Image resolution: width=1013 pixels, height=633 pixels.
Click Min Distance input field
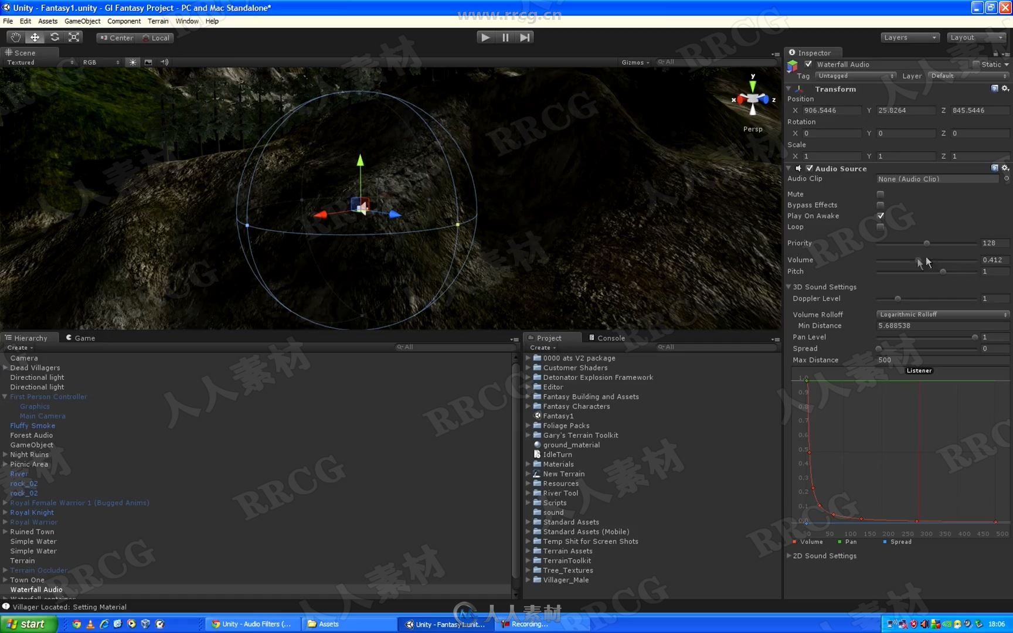(x=942, y=326)
